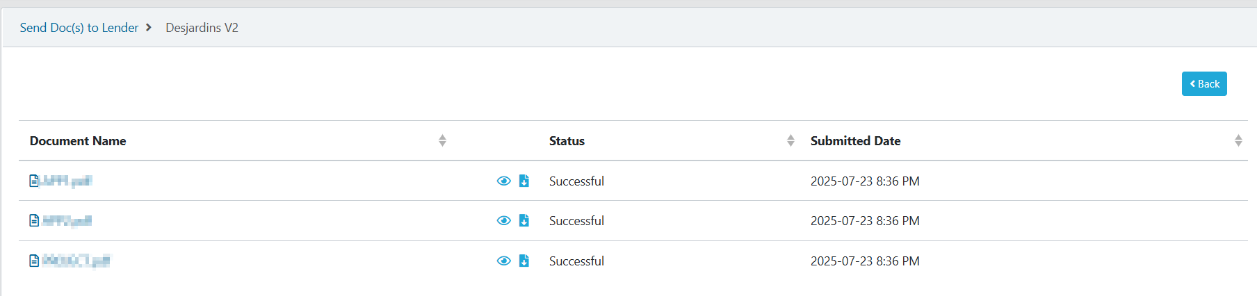
Task: Download the third row document
Action: point(524,261)
